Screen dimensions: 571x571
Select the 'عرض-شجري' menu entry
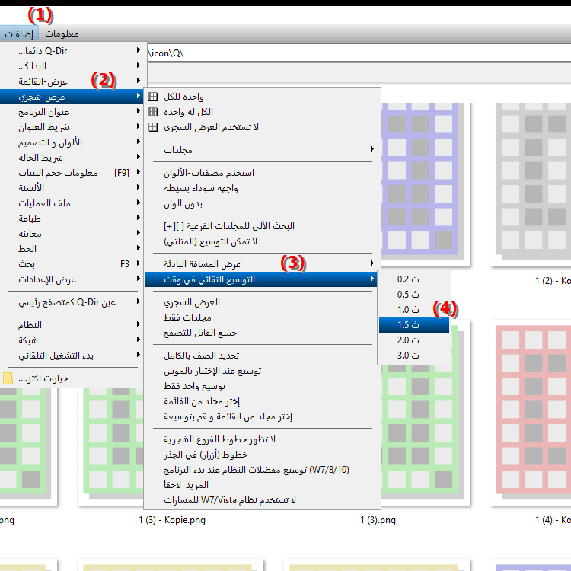72,97
